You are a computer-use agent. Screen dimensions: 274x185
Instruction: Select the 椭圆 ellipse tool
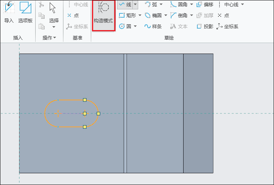click(153, 16)
